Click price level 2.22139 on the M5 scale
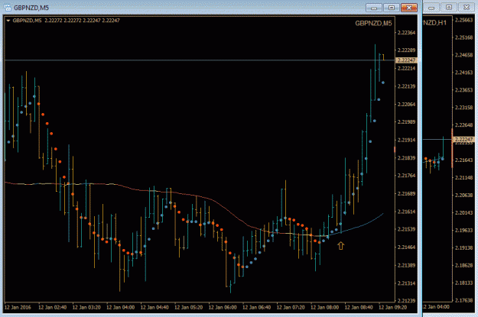Viewport: 478px width, 317px height. 406,86
